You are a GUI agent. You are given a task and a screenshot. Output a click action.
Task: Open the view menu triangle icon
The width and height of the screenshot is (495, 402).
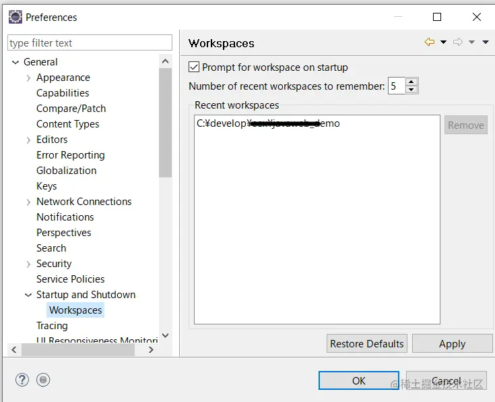click(486, 42)
